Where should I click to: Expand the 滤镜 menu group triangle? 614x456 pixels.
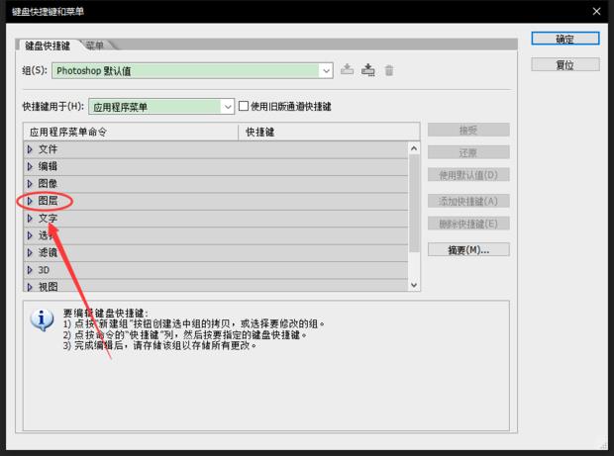pyautogui.click(x=30, y=252)
